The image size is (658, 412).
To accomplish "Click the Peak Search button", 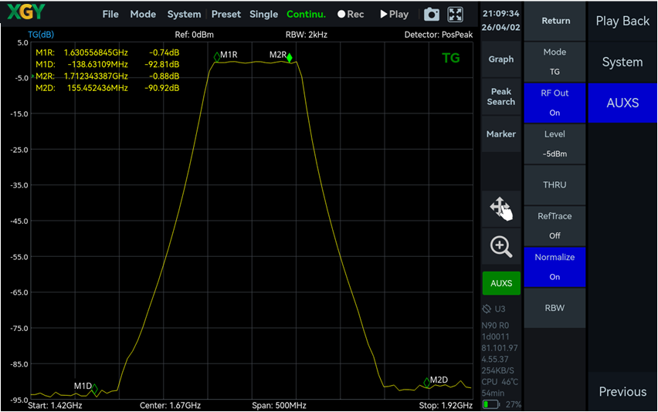I will pyautogui.click(x=501, y=96).
